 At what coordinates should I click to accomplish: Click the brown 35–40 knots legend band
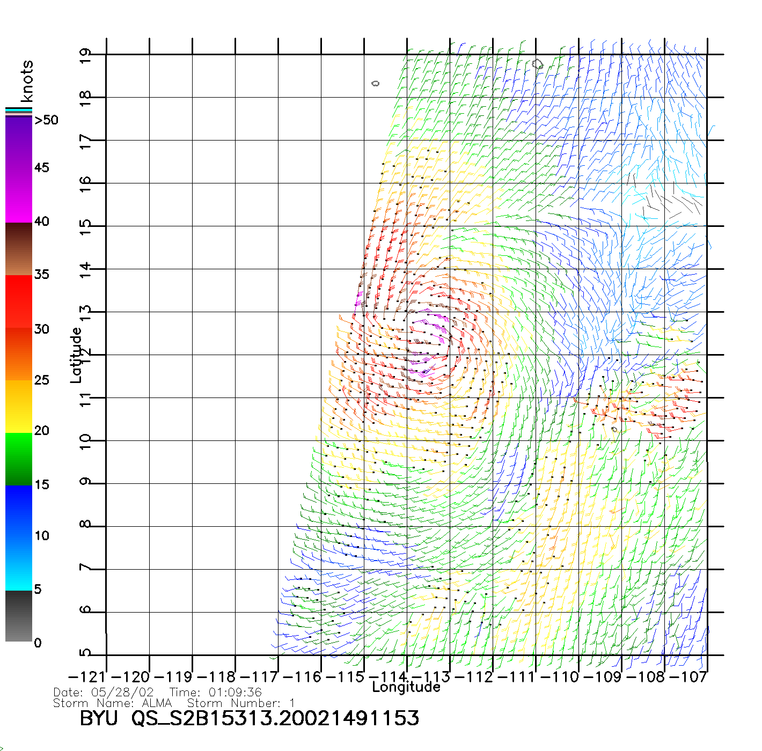click(19, 249)
